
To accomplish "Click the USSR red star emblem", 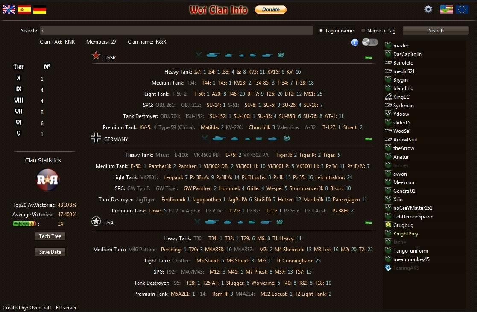I will click(96, 55).
